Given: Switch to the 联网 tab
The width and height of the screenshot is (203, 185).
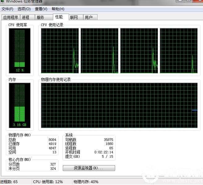Looking at the screenshot, I should click(x=76, y=17).
